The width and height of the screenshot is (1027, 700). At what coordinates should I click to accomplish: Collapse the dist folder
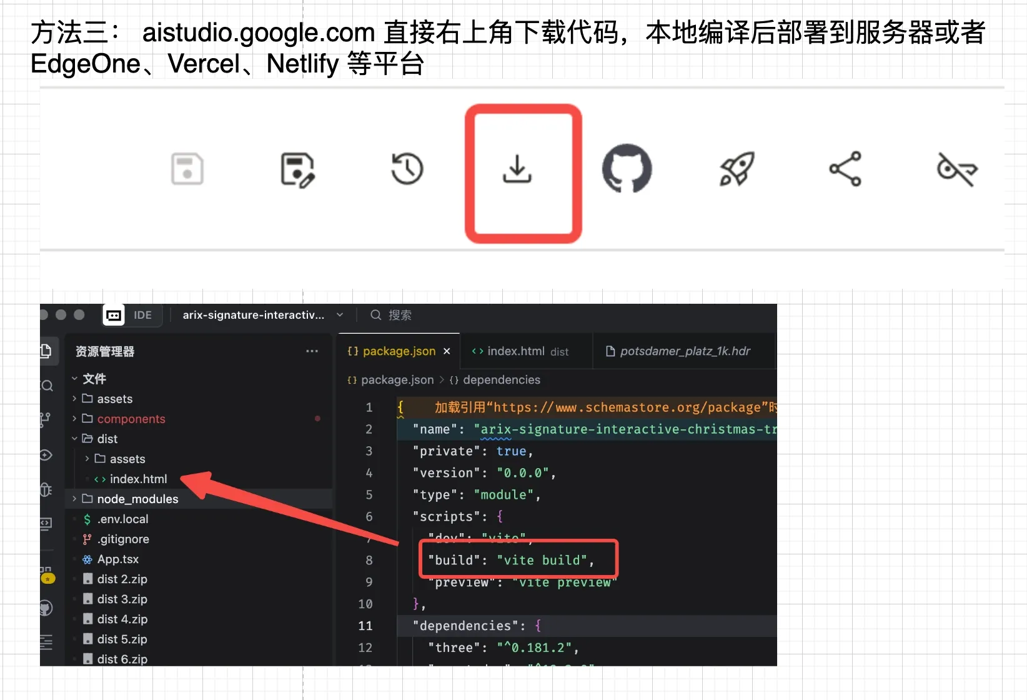point(107,439)
